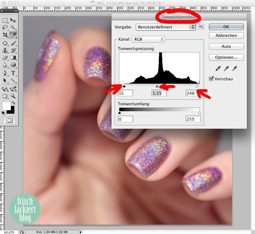Swap foreground and background colors

click(13, 103)
